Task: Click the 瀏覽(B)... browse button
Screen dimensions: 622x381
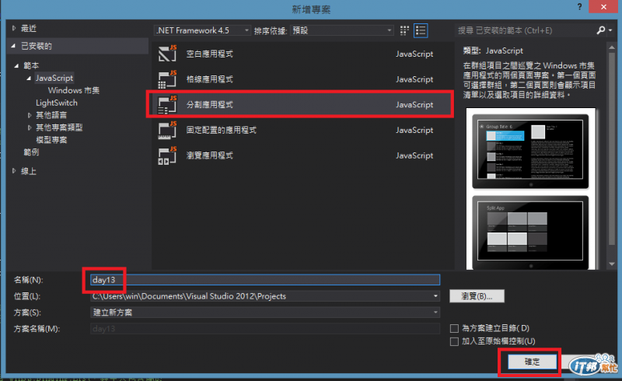Action: click(x=477, y=296)
